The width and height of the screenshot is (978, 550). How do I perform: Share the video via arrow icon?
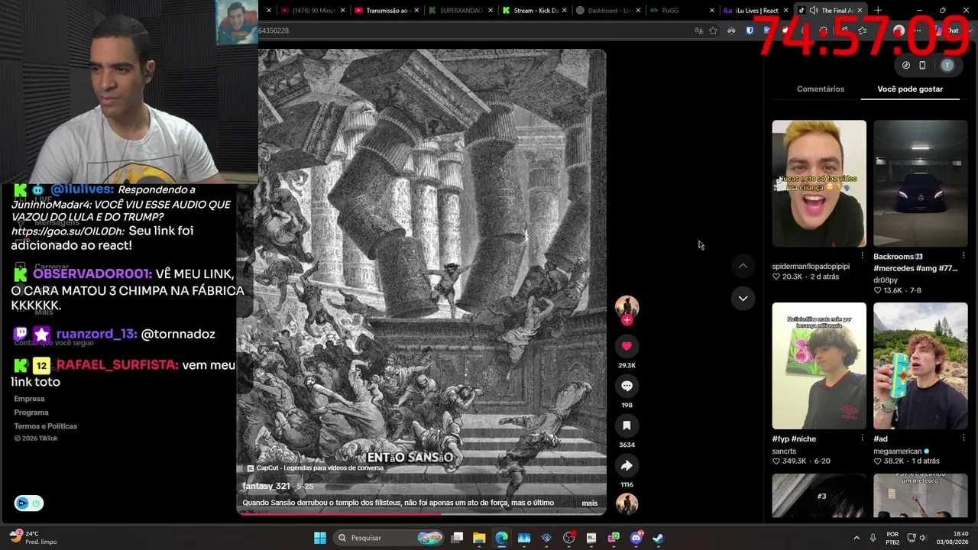pyautogui.click(x=627, y=465)
